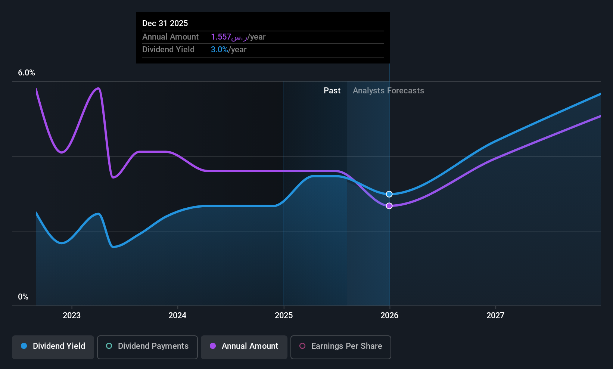The height and width of the screenshot is (369, 613).
Task: Click the 2027 x-axis label
Action: [x=495, y=316]
